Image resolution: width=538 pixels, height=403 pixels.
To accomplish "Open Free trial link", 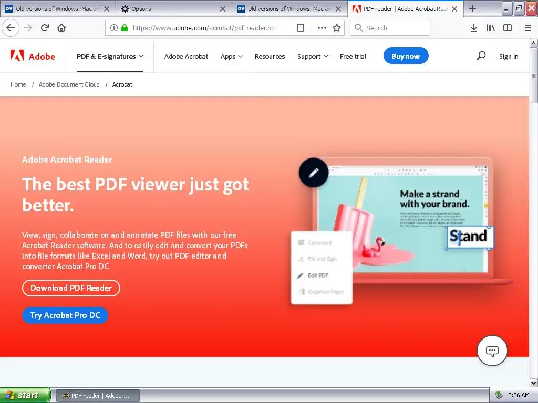I will [x=353, y=56].
